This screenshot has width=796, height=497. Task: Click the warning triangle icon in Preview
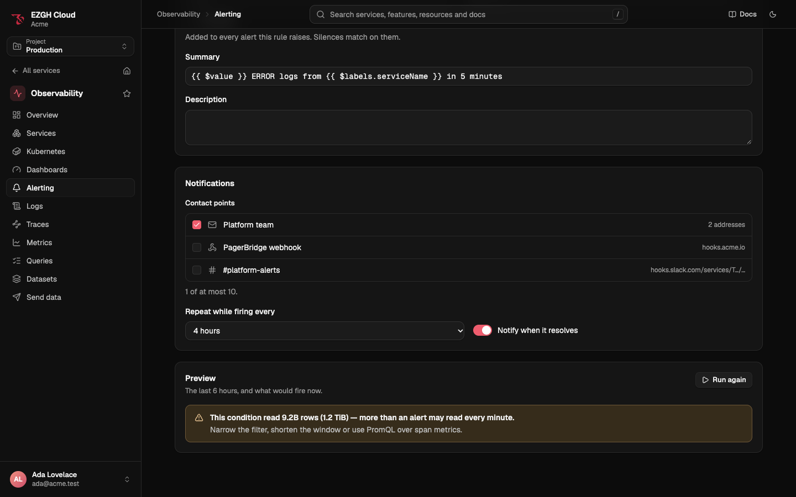[x=199, y=418]
